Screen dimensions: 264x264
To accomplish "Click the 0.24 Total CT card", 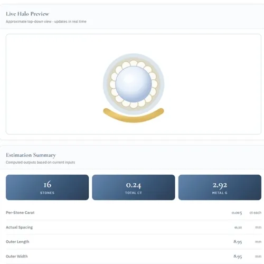I will click(x=134, y=187).
